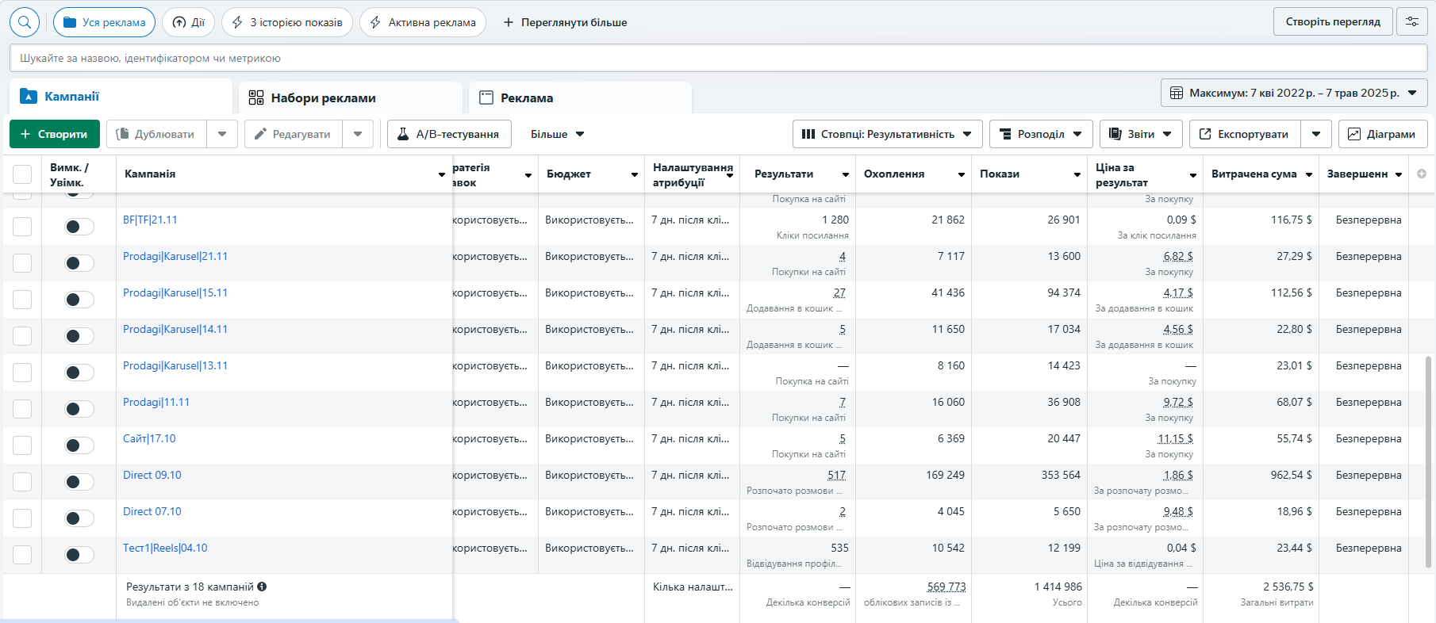This screenshot has height=623, width=1436.
Task: Open the Кампанія column header dropdown
Action: [x=442, y=174]
